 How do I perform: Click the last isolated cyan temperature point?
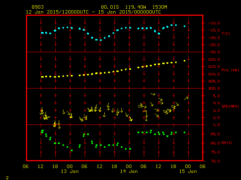point(185,26)
